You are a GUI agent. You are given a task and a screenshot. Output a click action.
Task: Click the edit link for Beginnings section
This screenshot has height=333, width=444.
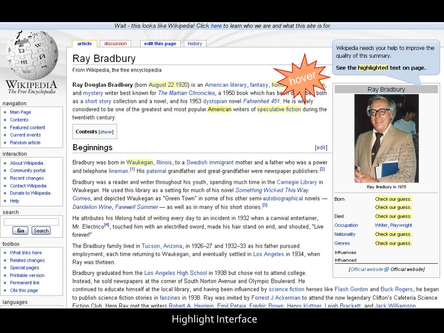coord(321,147)
